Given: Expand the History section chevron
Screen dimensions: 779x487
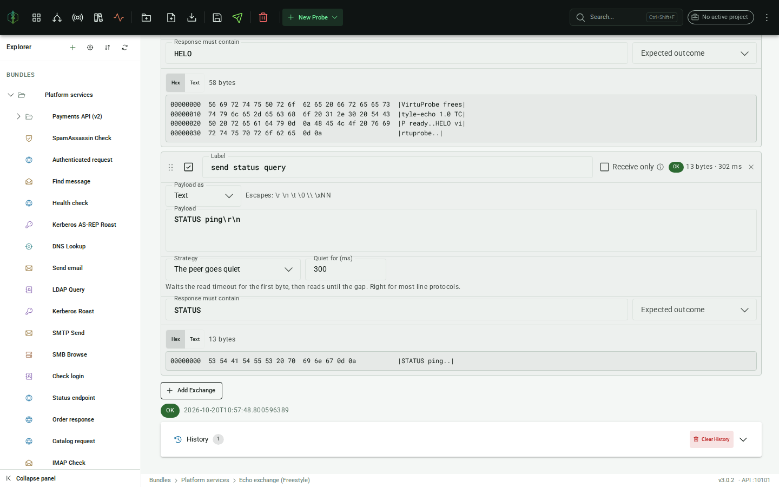Looking at the screenshot, I should point(743,439).
